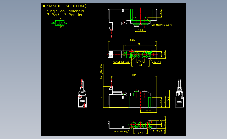
Task: Select the right end-view drawing of the valve
Action: click(180, 93)
